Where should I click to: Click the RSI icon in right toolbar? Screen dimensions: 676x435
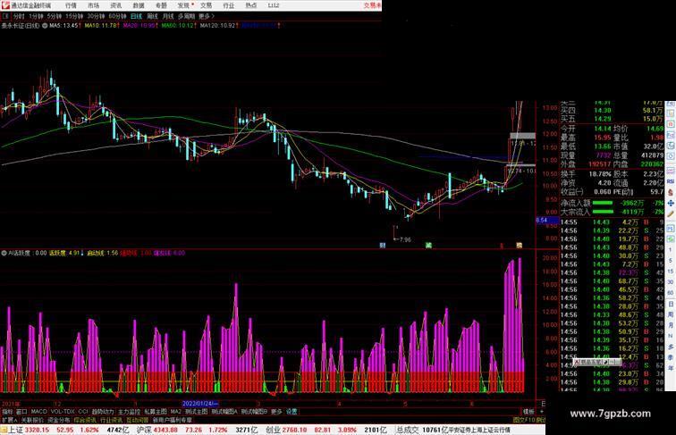671,181
